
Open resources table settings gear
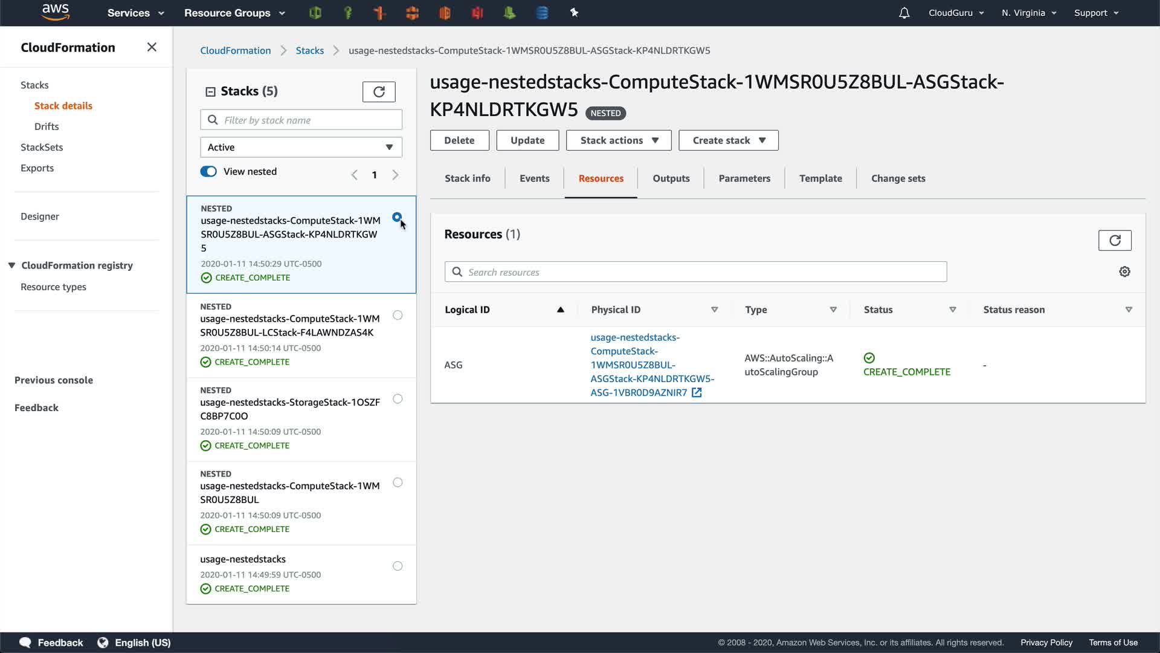1124,272
